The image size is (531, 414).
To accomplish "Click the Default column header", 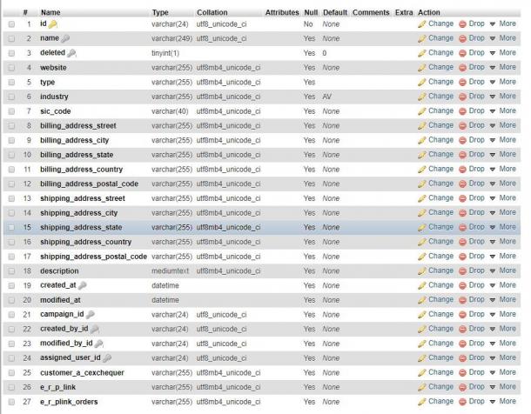I will 335,12.
